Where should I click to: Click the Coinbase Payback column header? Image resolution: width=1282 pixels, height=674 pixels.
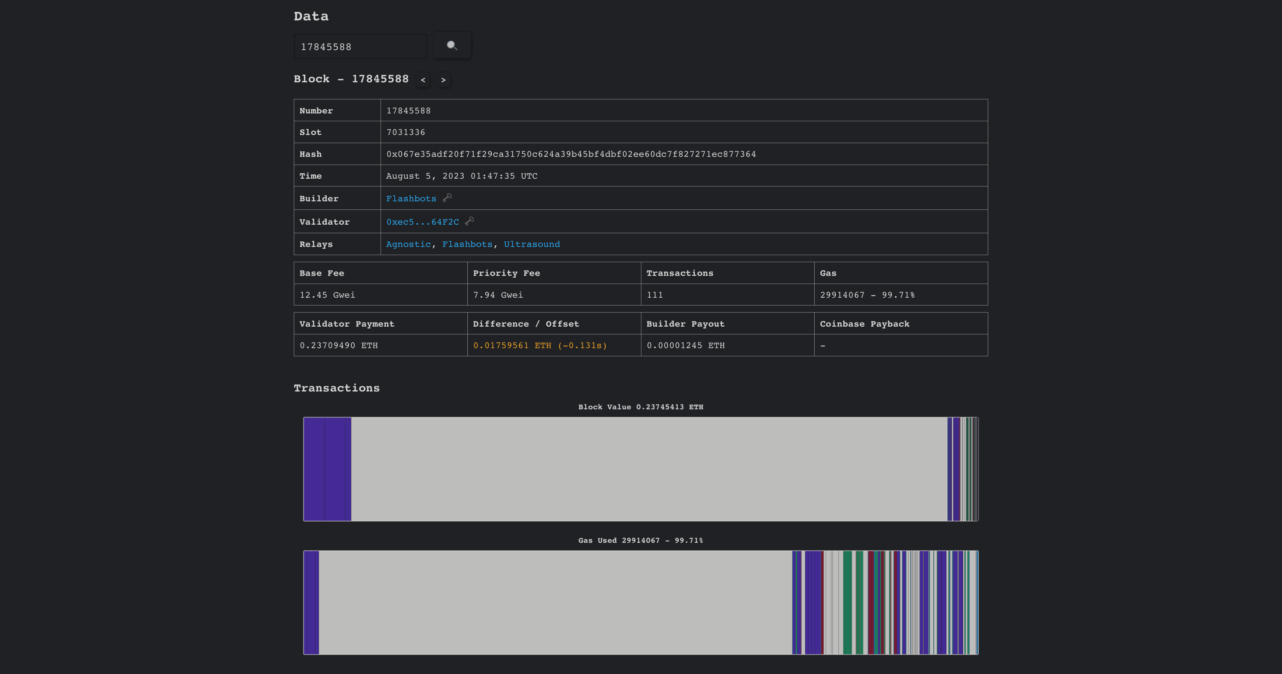click(x=864, y=324)
